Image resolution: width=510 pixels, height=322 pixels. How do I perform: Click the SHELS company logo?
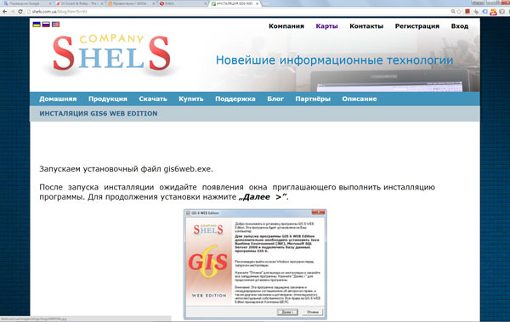tap(111, 53)
